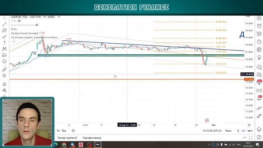
Task: Open price scale currency menu at top
Action: pyautogui.click(x=248, y=16)
